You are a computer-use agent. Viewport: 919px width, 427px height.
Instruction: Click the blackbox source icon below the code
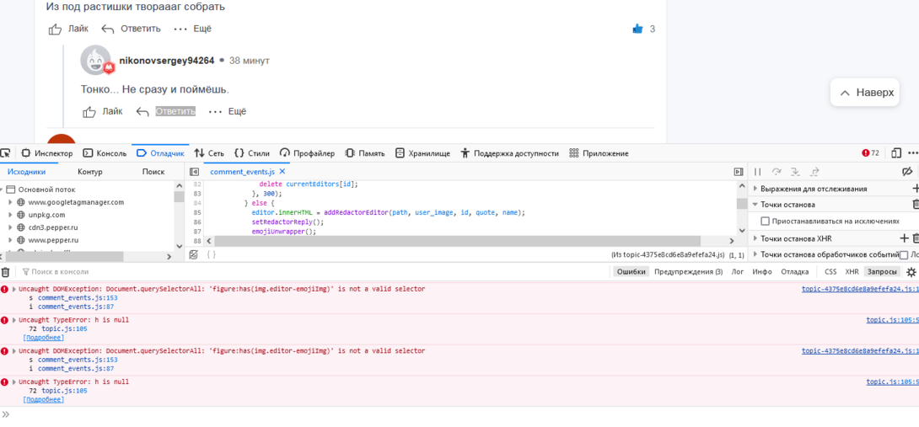[x=194, y=254]
